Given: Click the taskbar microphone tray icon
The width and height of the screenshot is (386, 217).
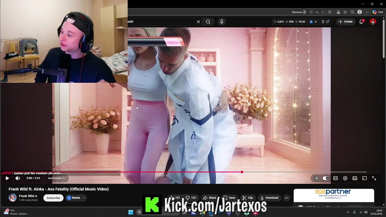Looking at the screenshot, I should click(354, 212).
